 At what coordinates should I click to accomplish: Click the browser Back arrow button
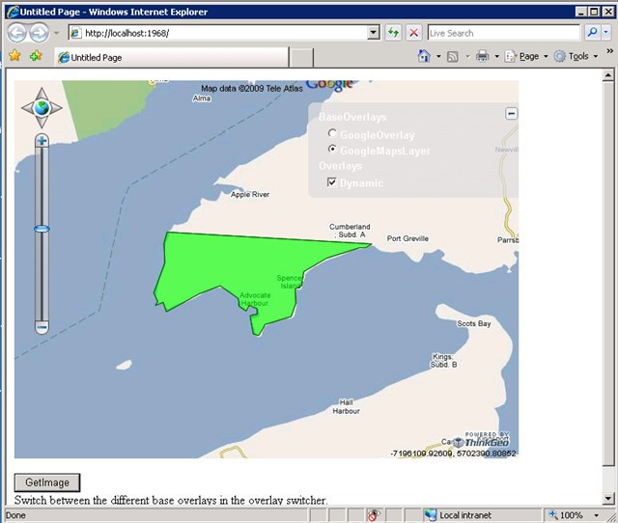(x=17, y=33)
